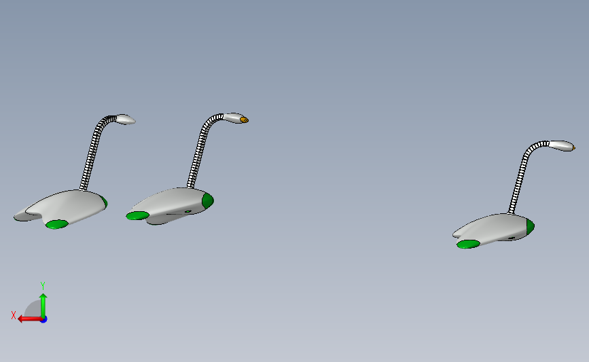Select the green end cap on the middle microphone base
Screen dimensions: 589x362
[208, 200]
